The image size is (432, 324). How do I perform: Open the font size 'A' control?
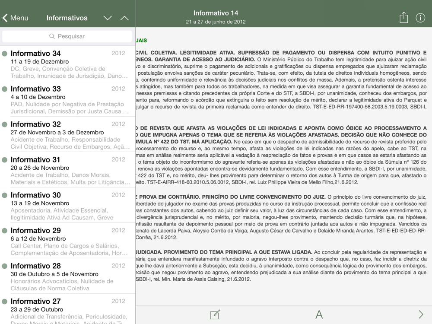319,314
